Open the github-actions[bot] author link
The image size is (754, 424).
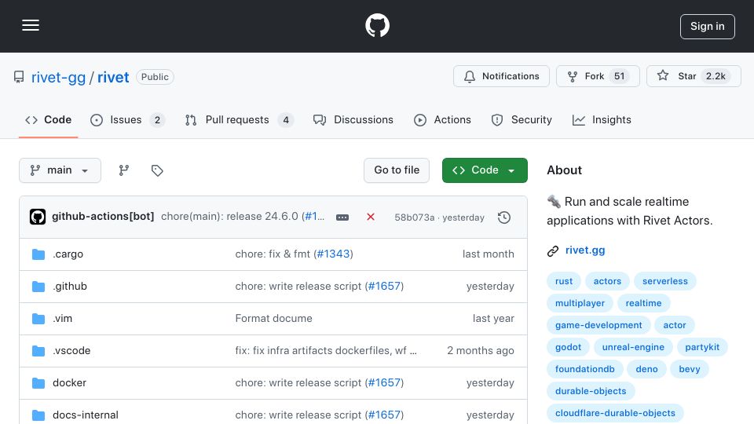[103, 217]
